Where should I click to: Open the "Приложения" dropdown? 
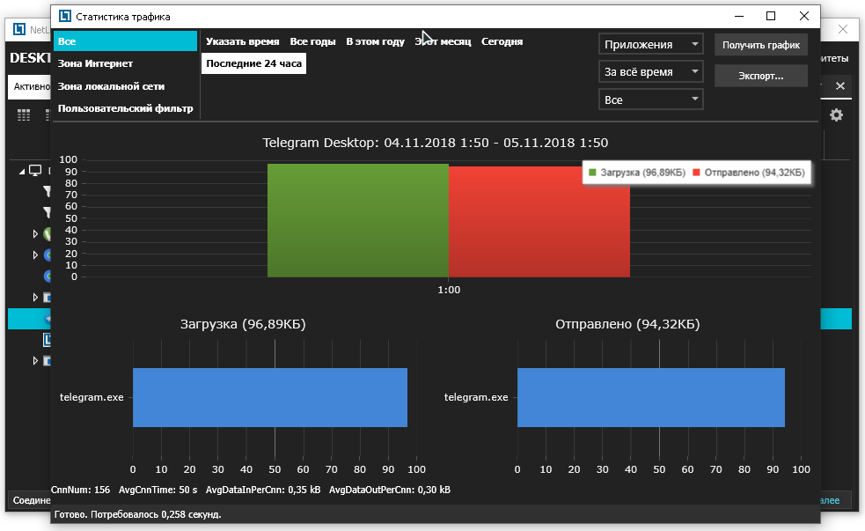click(651, 44)
